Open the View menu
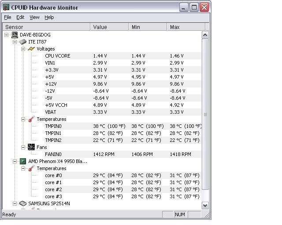This screenshot has width=282, height=225. pyautogui.click(x=34, y=18)
